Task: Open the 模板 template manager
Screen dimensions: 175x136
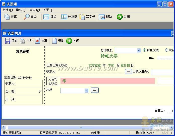Action: point(46,17)
